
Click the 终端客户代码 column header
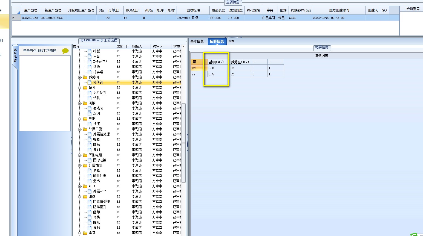pyautogui.click(x=301, y=10)
